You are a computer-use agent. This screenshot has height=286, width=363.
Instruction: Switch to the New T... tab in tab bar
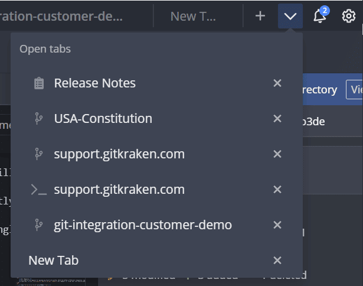click(193, 16)
